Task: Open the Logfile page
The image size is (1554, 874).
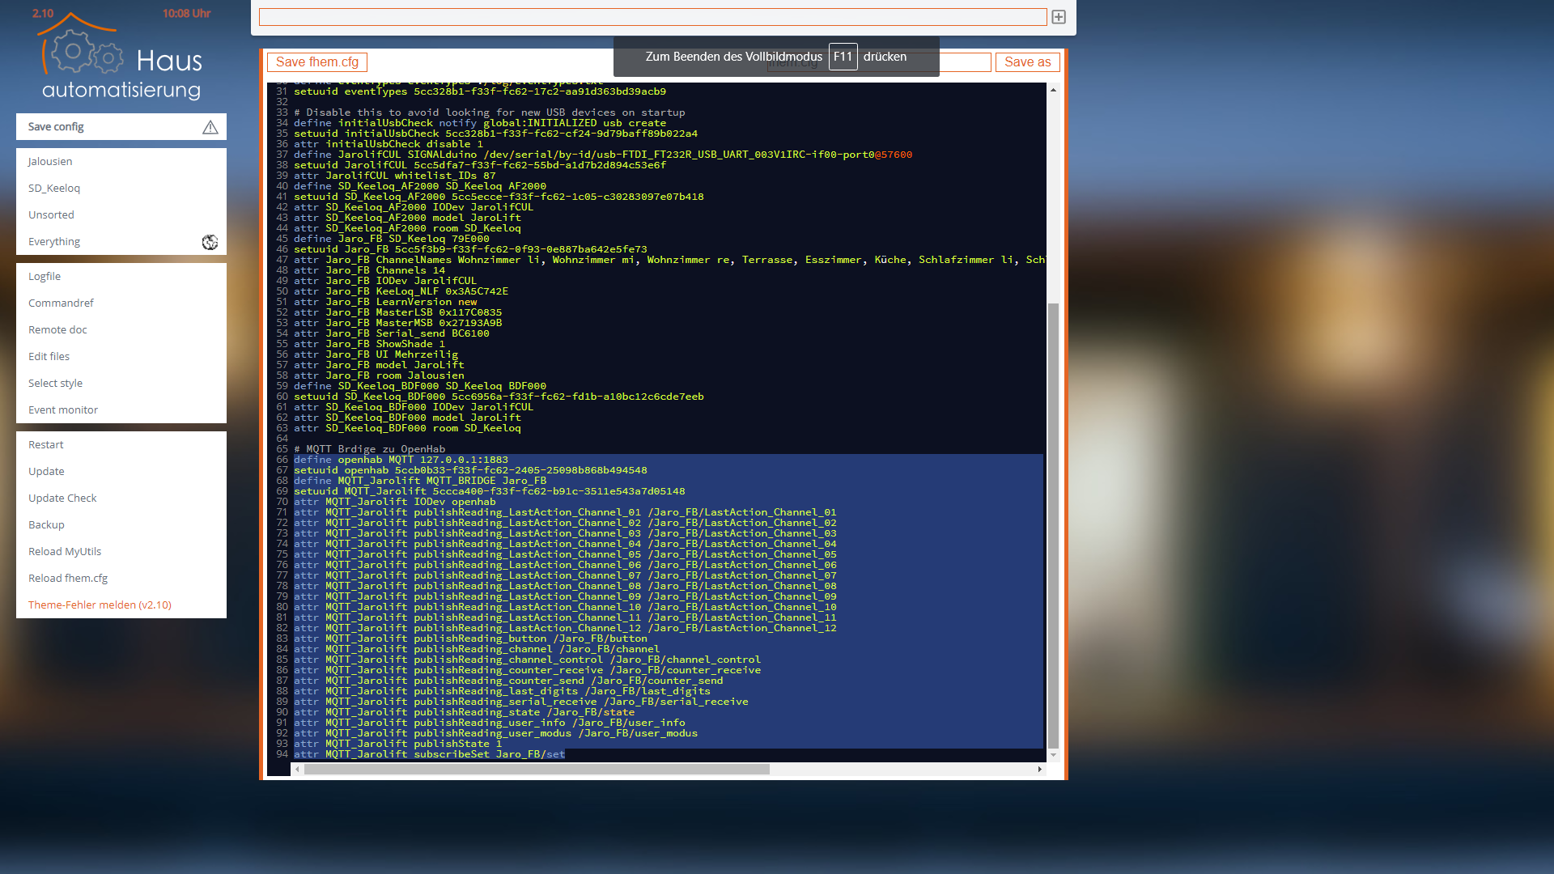Action: 45,277
